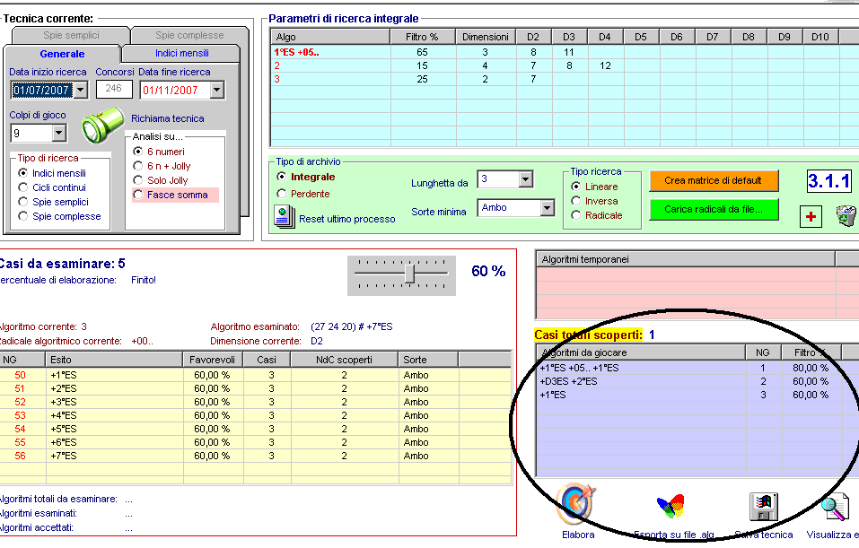Click the Elabora target icon

coord(574,504)
